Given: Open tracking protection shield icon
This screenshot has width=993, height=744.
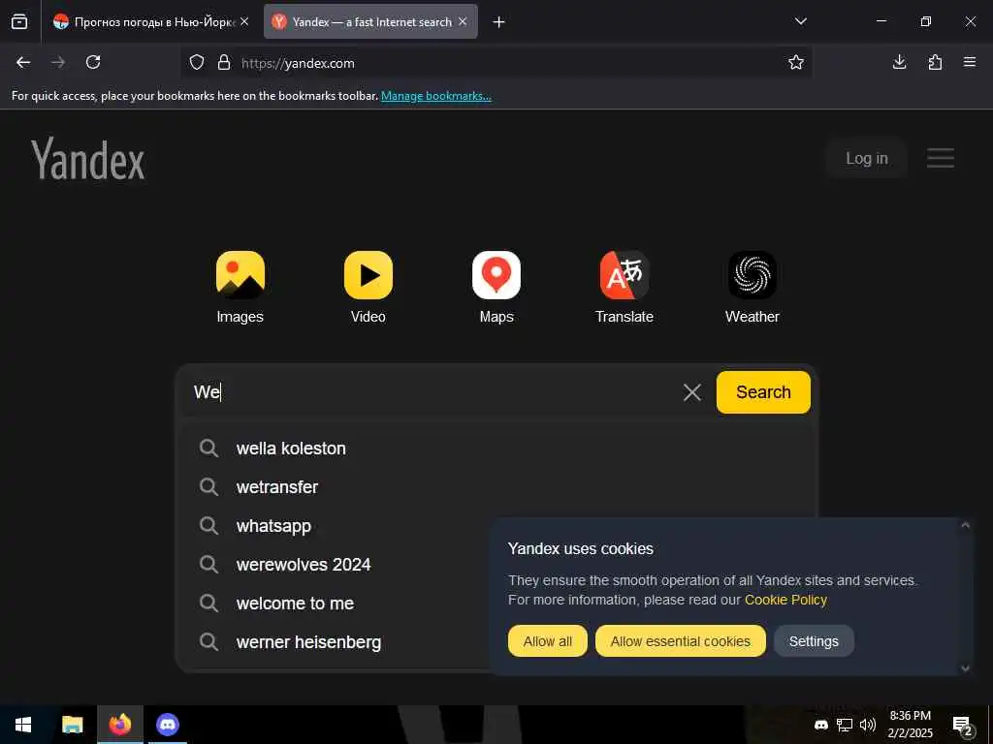Looking at the screenshot, I should [197, 63].
